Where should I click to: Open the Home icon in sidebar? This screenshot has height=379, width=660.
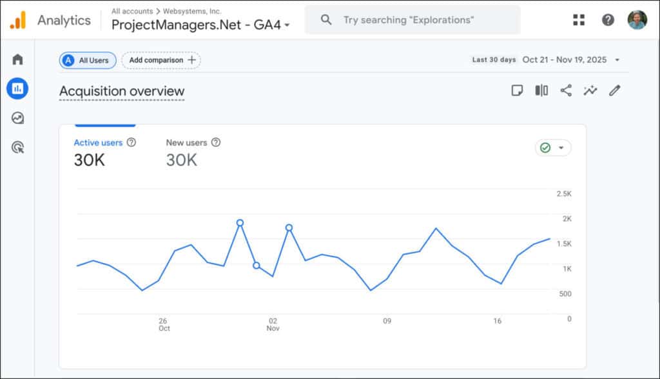[17, 59]
